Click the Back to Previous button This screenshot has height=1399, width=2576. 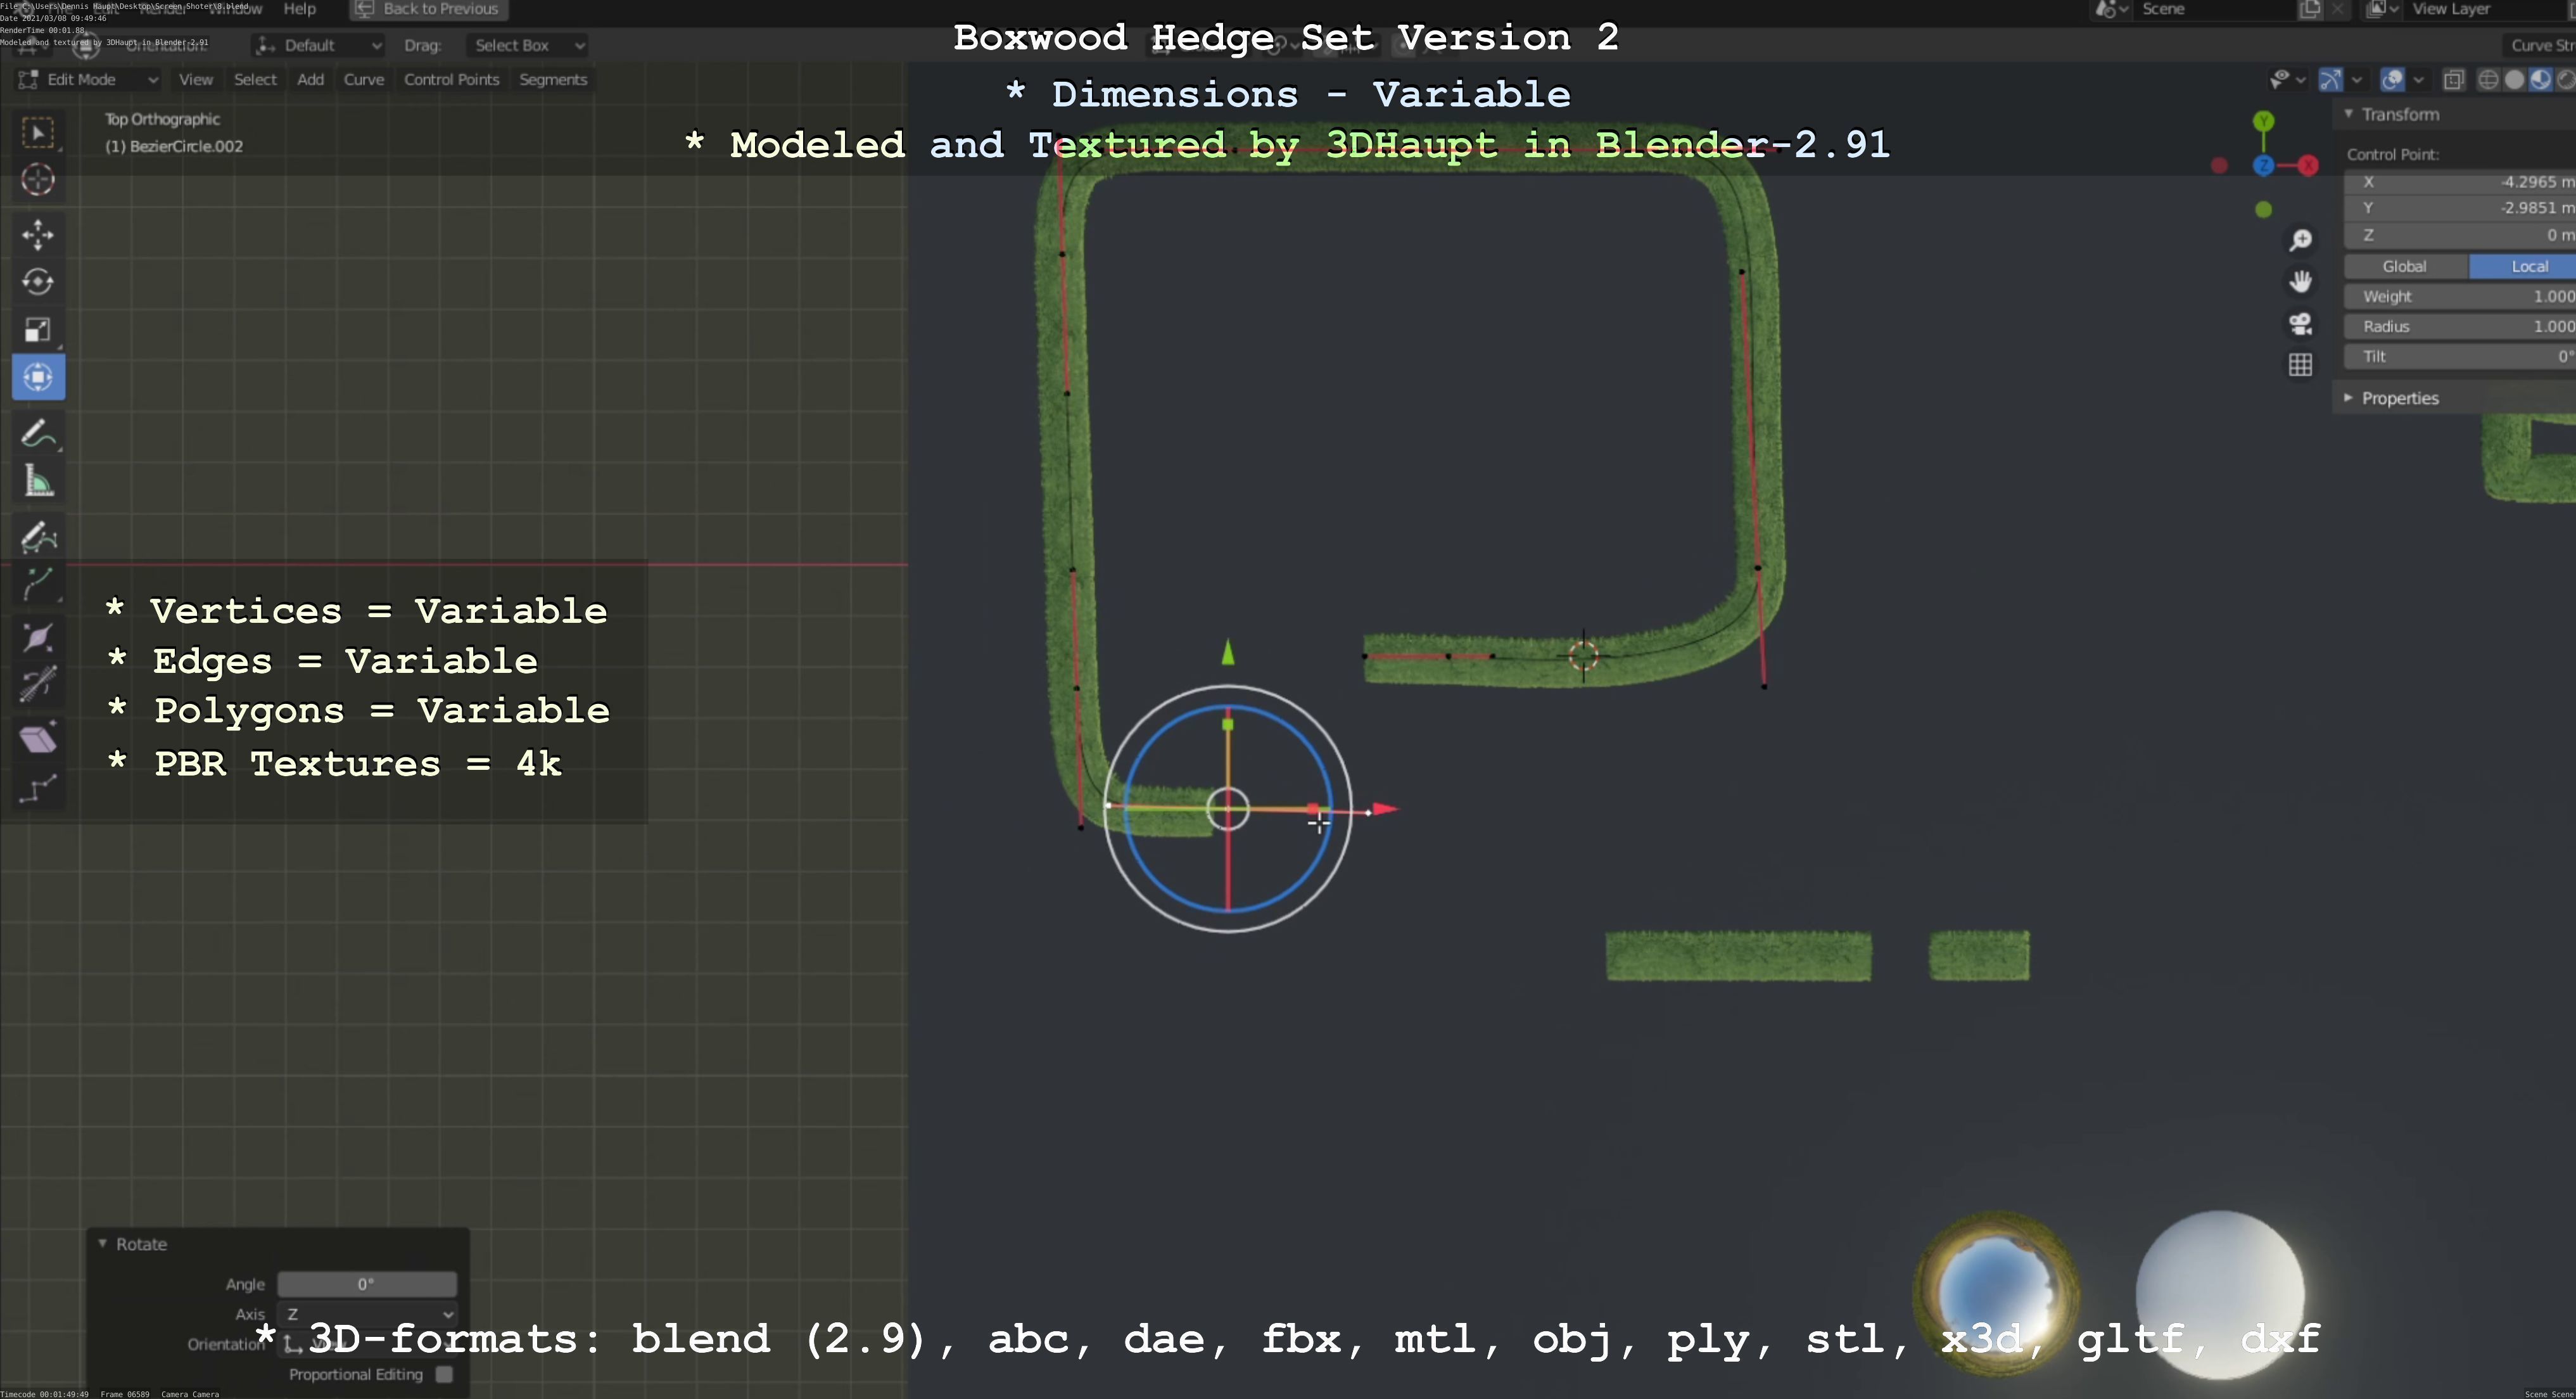click(428, 9)
